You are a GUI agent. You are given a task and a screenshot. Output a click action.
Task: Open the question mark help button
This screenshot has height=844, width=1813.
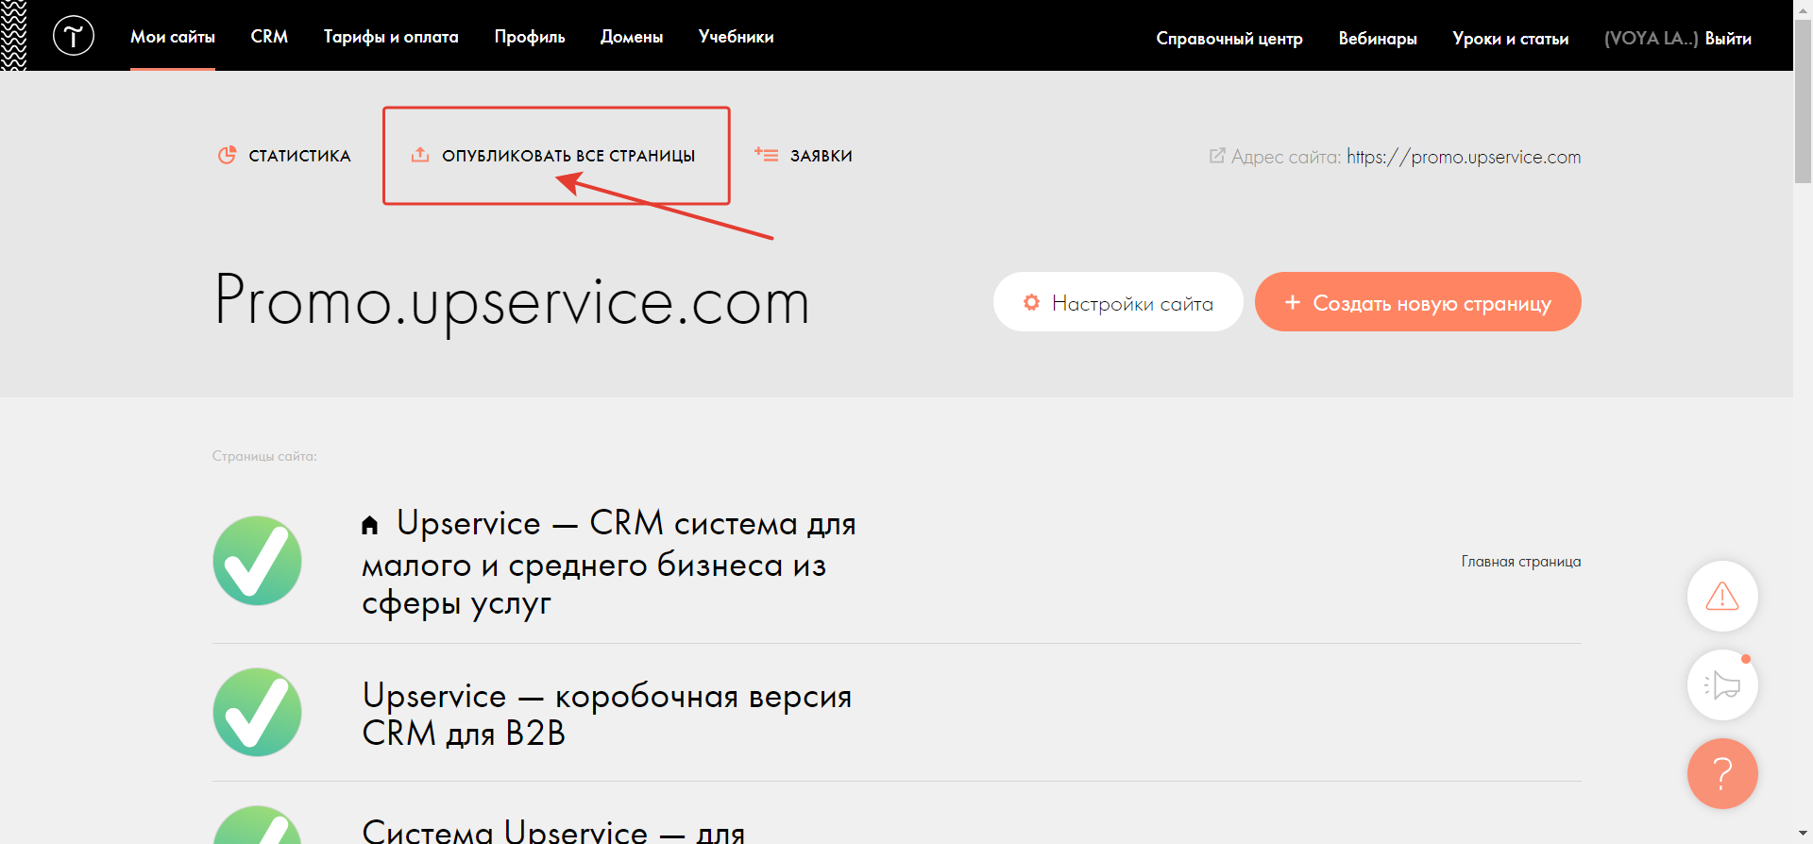pos(1722,773)
